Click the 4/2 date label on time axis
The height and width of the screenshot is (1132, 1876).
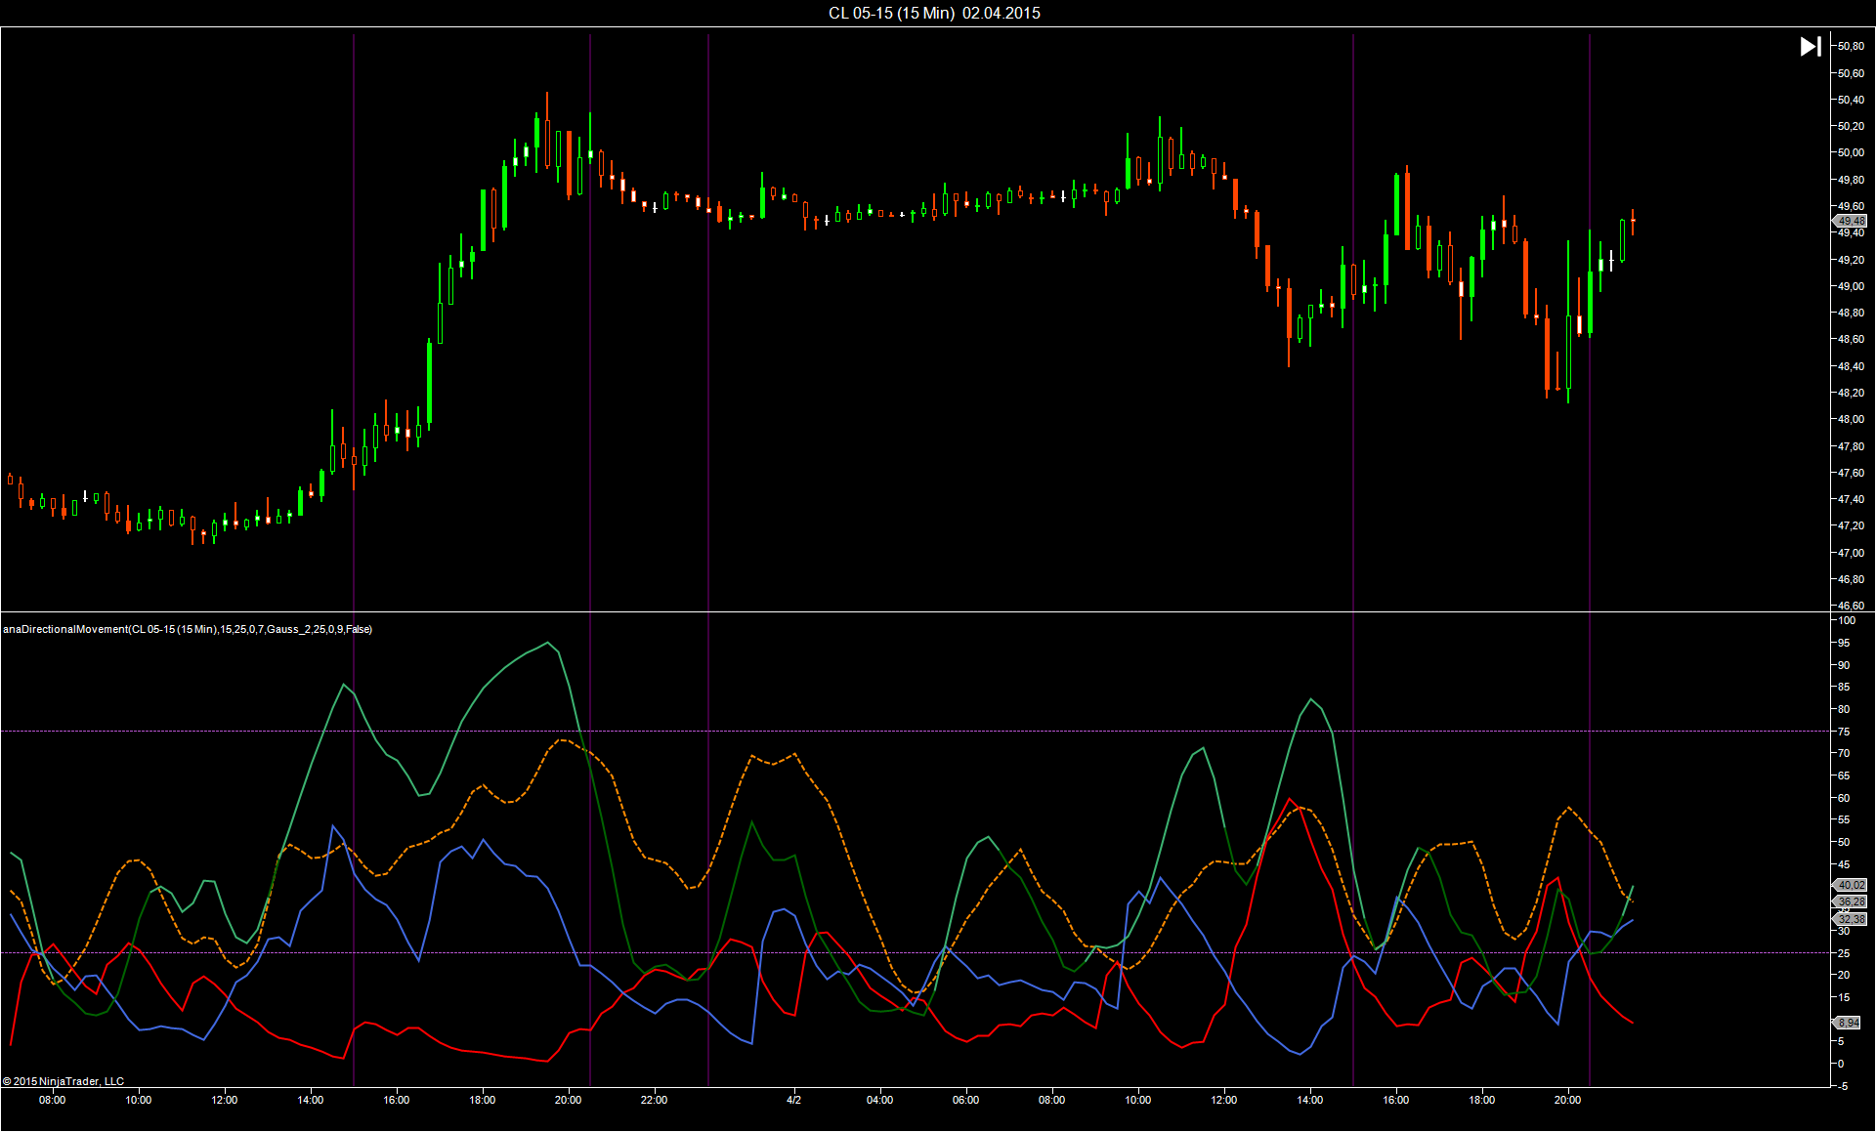click(x=793, y=1100)
